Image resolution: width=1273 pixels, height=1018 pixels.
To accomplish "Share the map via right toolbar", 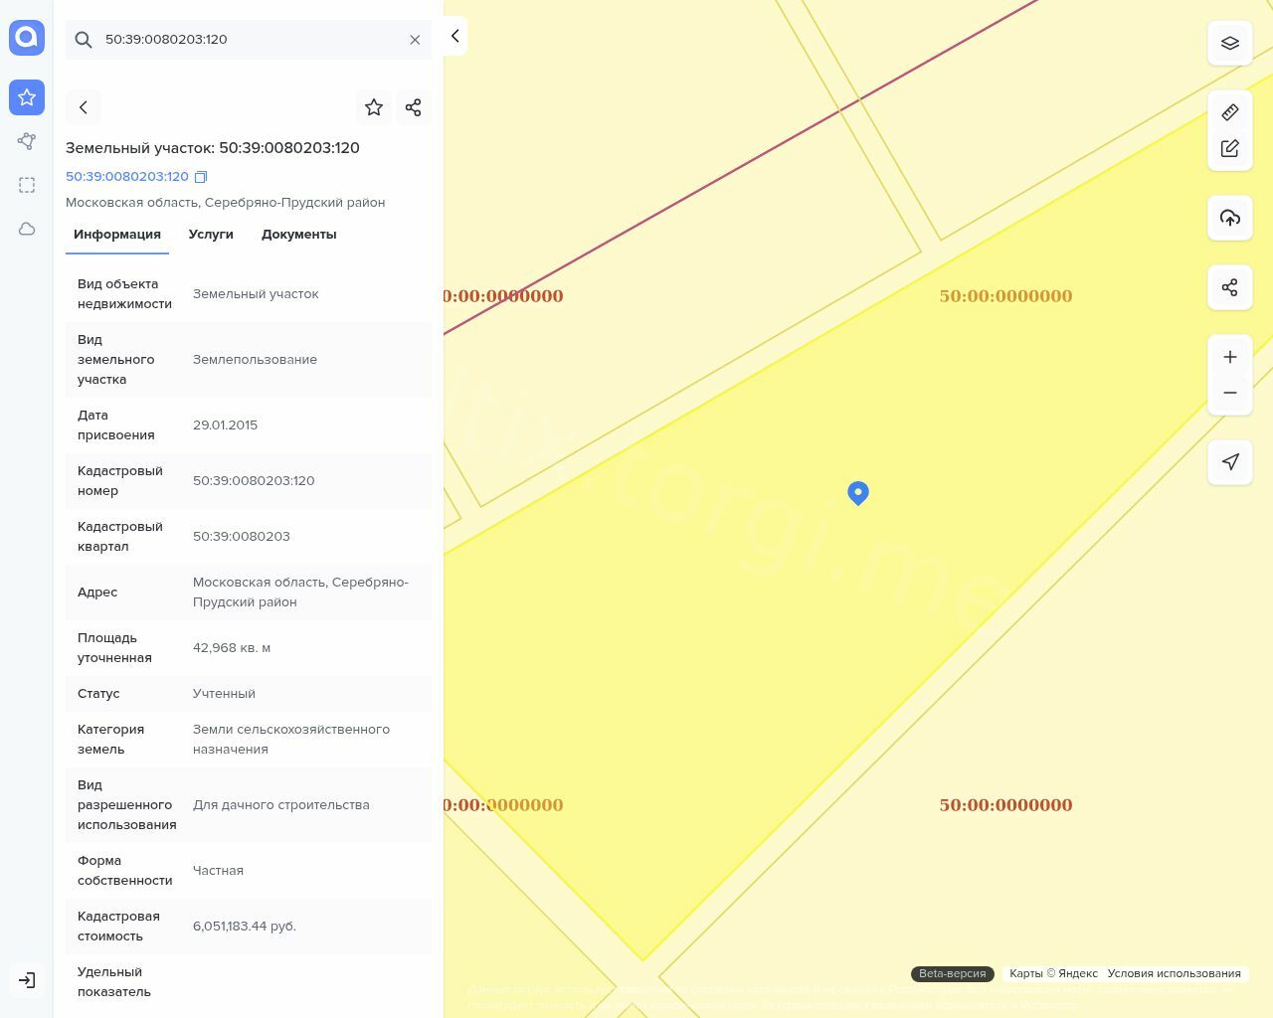I will [x=1230, y=287].
